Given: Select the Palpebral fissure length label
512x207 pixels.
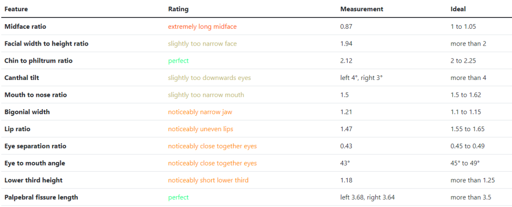Looking at the screenshot, I should [41, 197].
